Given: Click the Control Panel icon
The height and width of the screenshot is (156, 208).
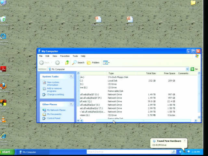Looking at the screenshot, I should (x=44, y=118).
